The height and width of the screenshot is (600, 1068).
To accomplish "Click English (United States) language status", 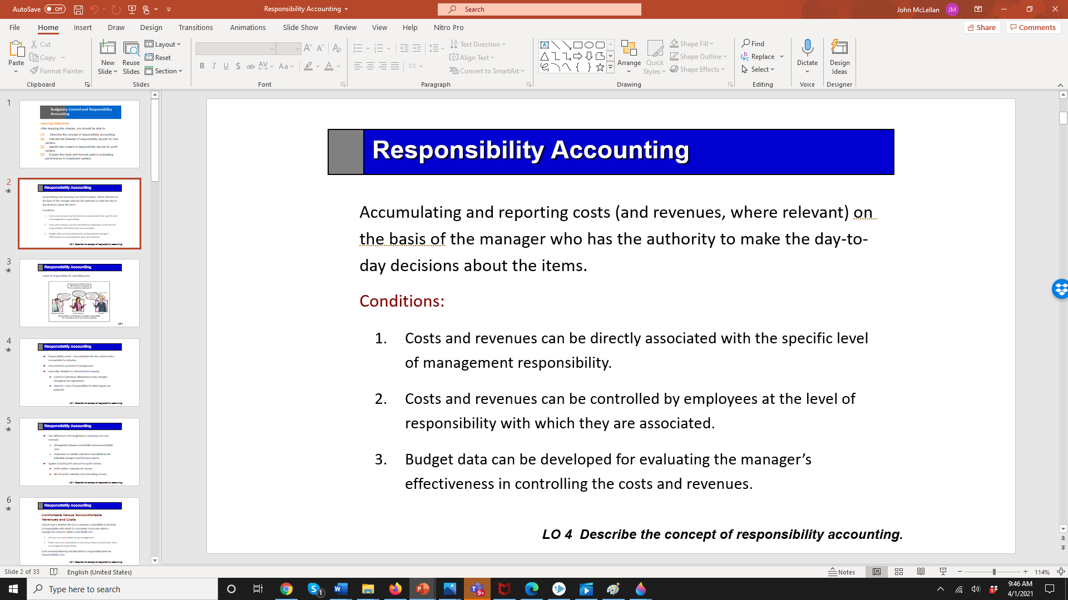I will point(100,572).
